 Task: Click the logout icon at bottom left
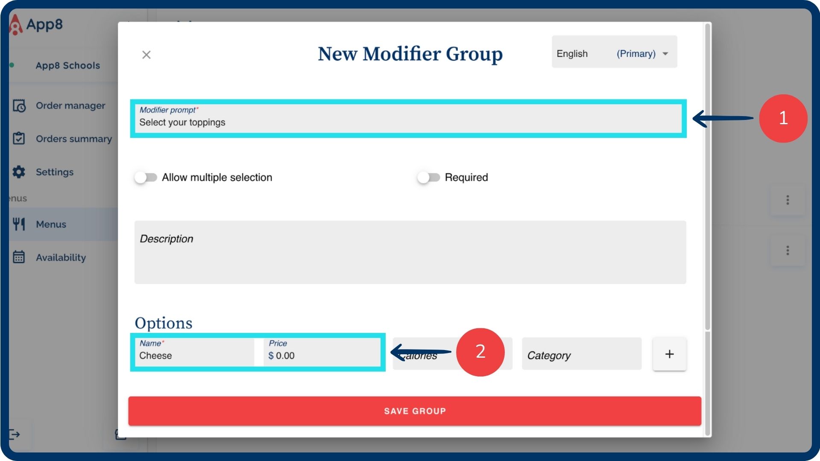(x=15, y=435)
